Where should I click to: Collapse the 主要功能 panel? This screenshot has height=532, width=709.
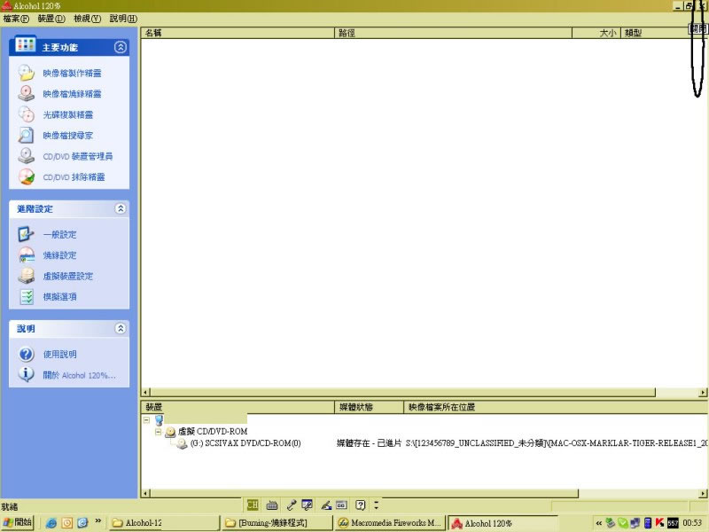pyautogui.click(x=121, y=47)
